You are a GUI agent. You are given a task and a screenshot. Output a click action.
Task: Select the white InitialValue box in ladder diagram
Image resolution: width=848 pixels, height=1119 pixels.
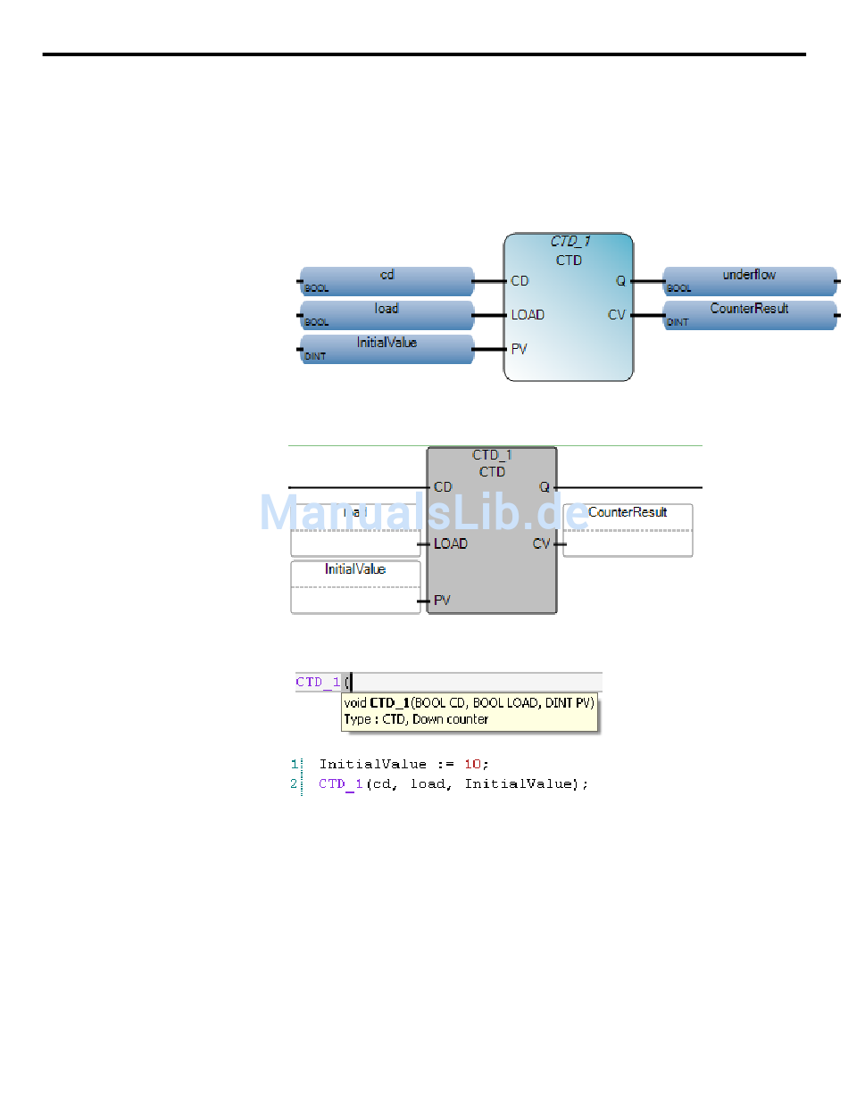coord(355,587)
